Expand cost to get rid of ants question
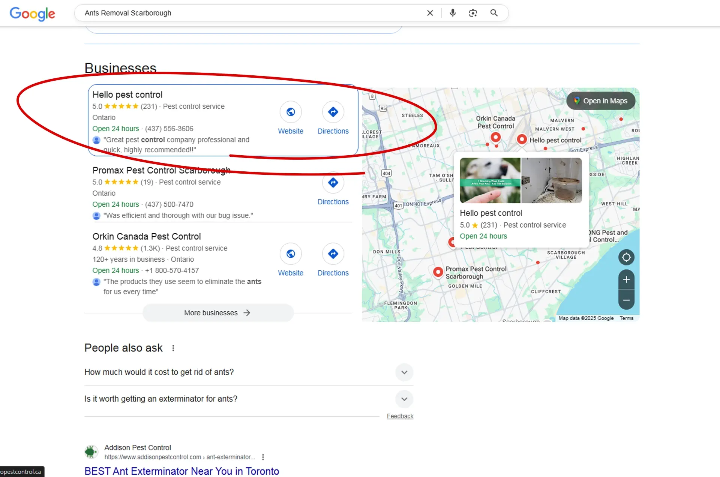720x477 pixels. click(x=404, y=372)
